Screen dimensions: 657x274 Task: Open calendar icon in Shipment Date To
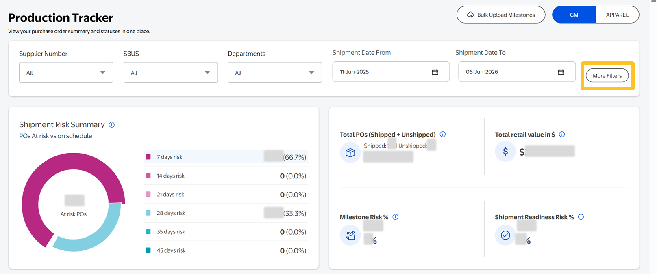point(561,72)
